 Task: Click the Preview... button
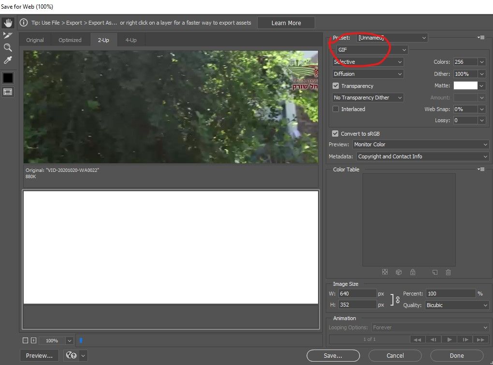point(39,355)
